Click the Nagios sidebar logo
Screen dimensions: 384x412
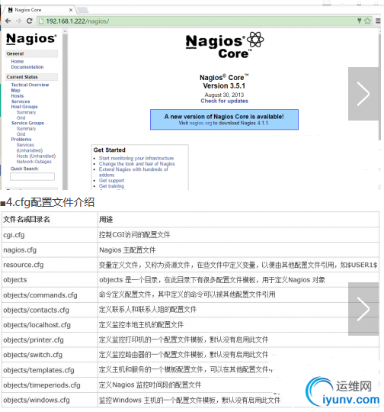(31, 39)
